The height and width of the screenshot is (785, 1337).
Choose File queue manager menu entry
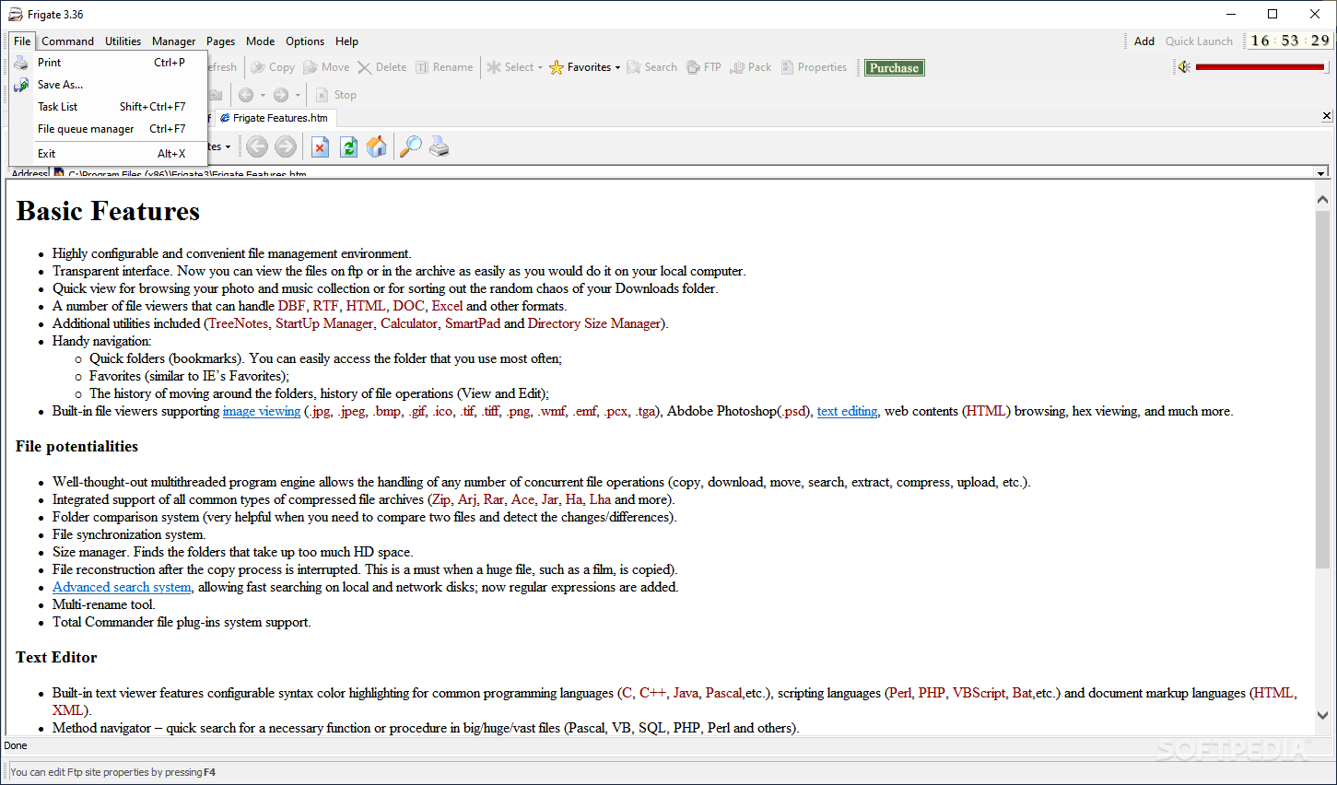(108, 129)
